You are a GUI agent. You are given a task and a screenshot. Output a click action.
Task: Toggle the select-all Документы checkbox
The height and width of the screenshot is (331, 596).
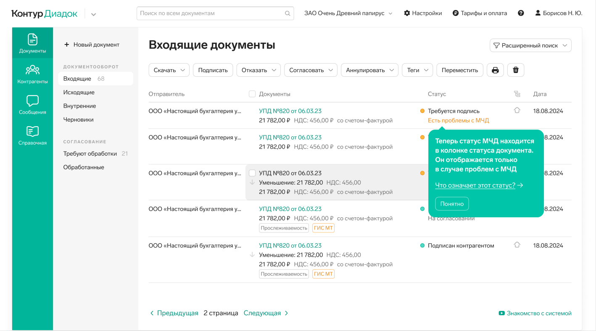tap(252, 94)
